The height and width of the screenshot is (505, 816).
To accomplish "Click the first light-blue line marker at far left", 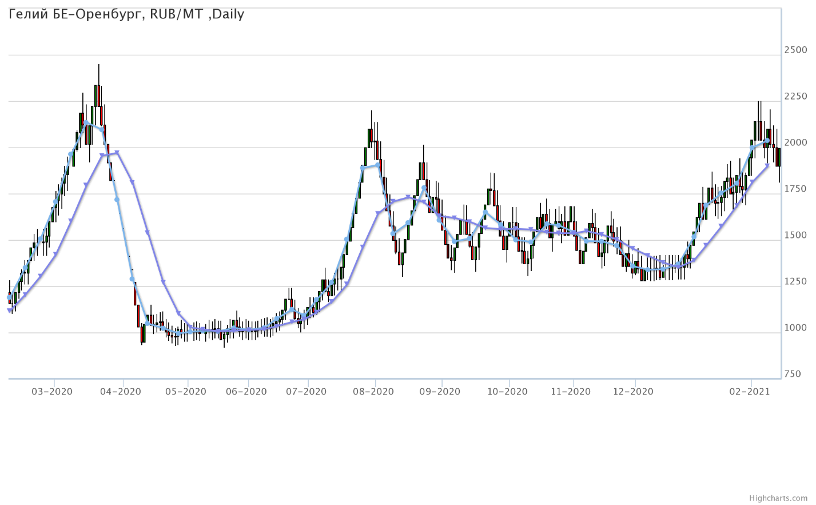I will tap(9, 297).
